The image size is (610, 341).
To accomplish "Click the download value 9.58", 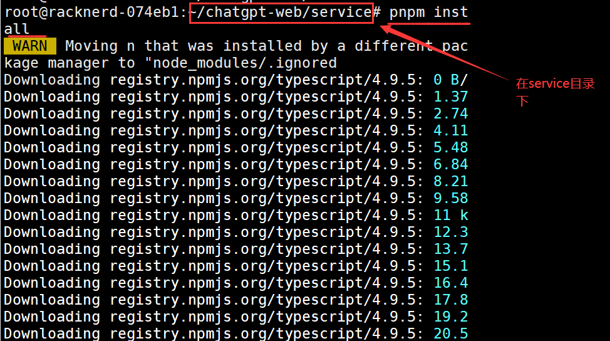I will tap(450, 198).
